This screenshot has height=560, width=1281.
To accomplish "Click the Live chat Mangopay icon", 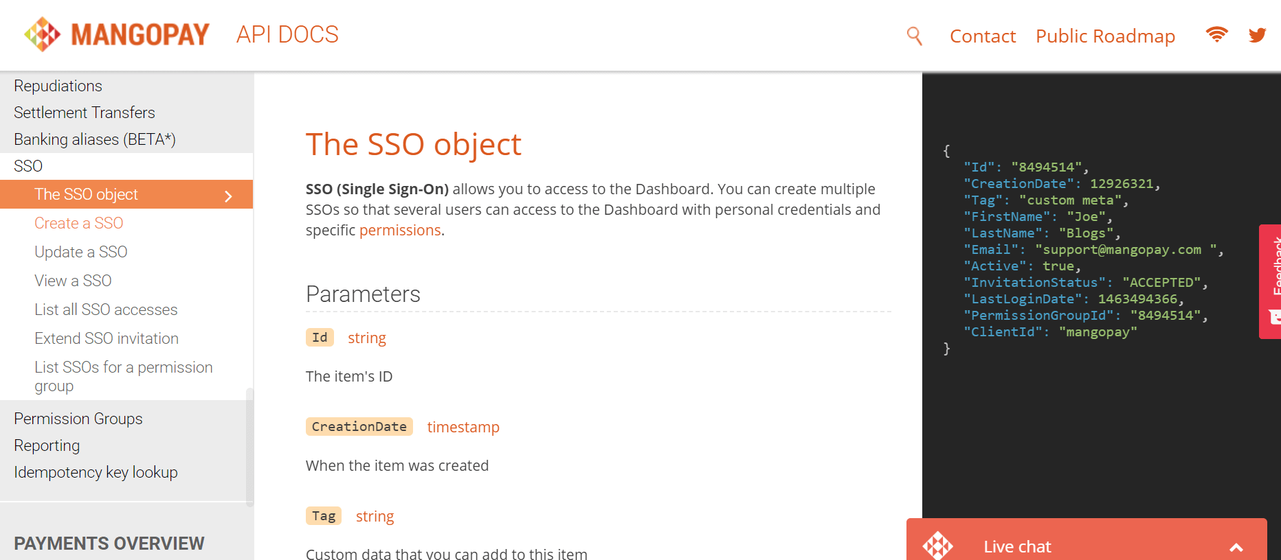I will (x=937, y=546).
